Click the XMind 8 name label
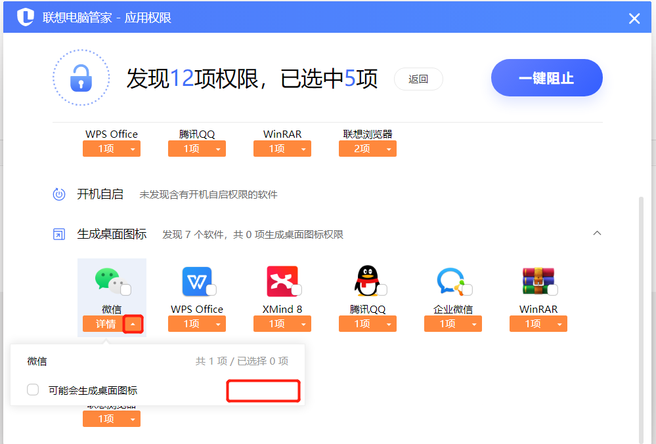The height and width of the screenshot is (444, 656). (x=282, y=309)
